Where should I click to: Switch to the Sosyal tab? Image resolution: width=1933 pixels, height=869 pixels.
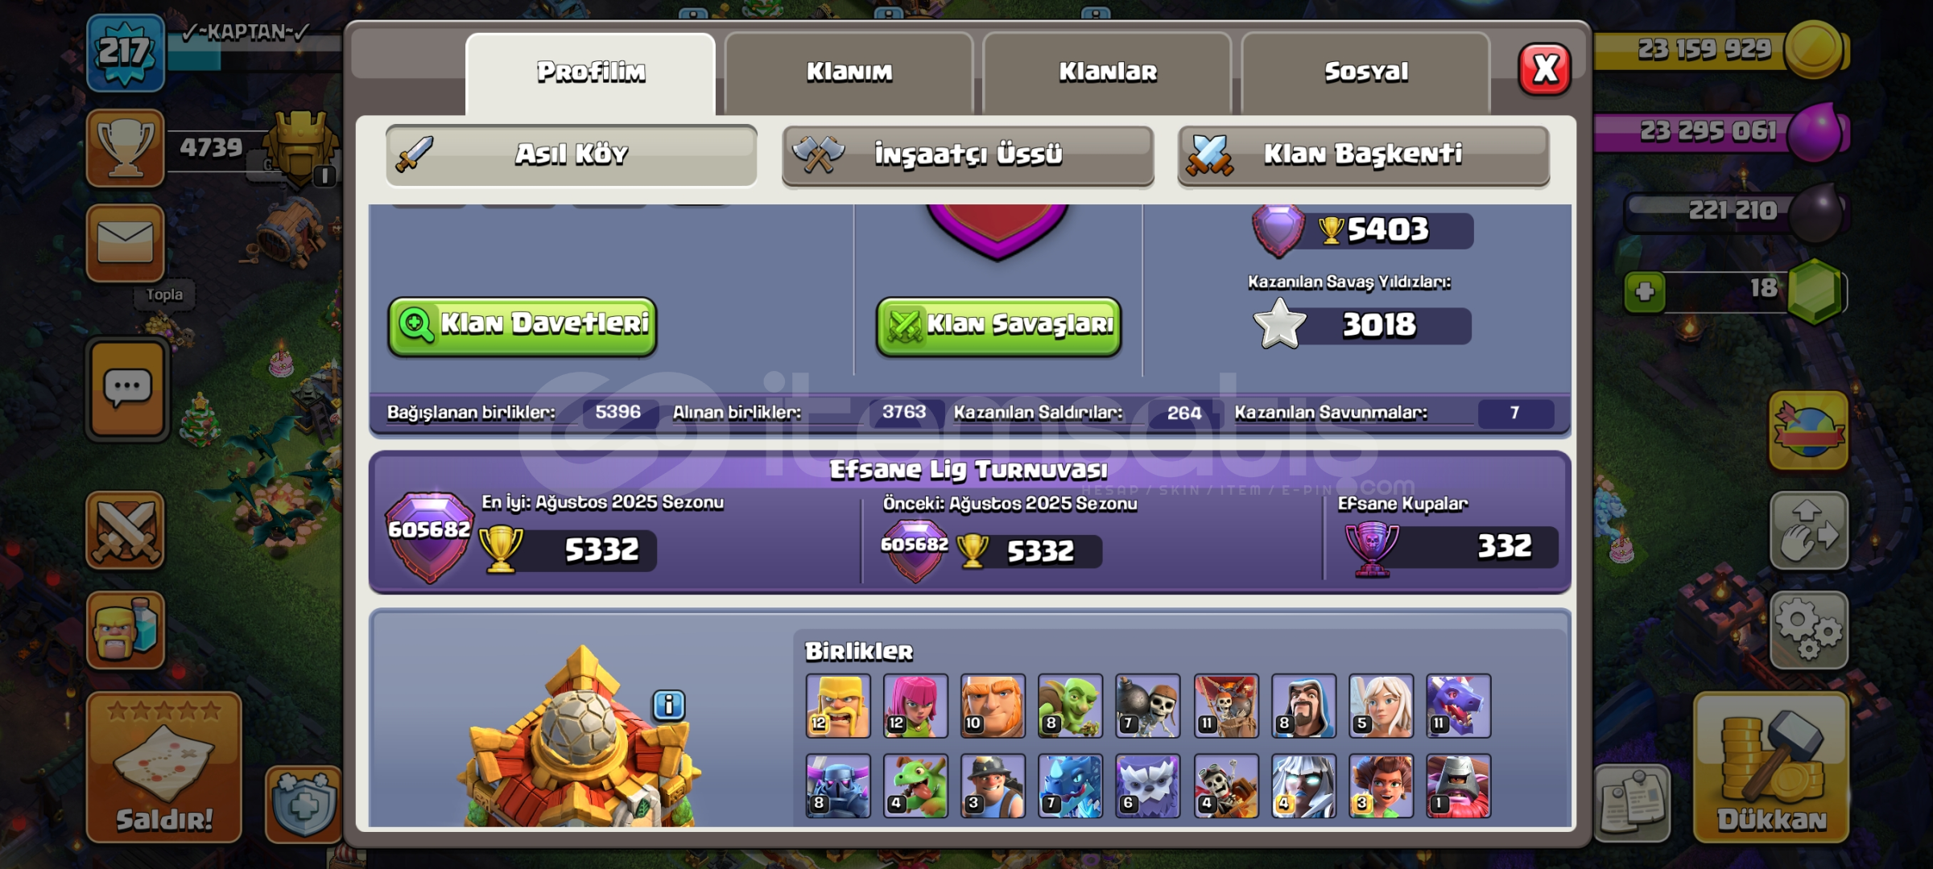[x=1366, y=72]
